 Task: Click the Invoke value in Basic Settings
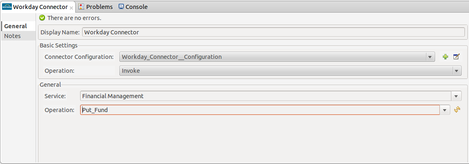tap(131, 71)
